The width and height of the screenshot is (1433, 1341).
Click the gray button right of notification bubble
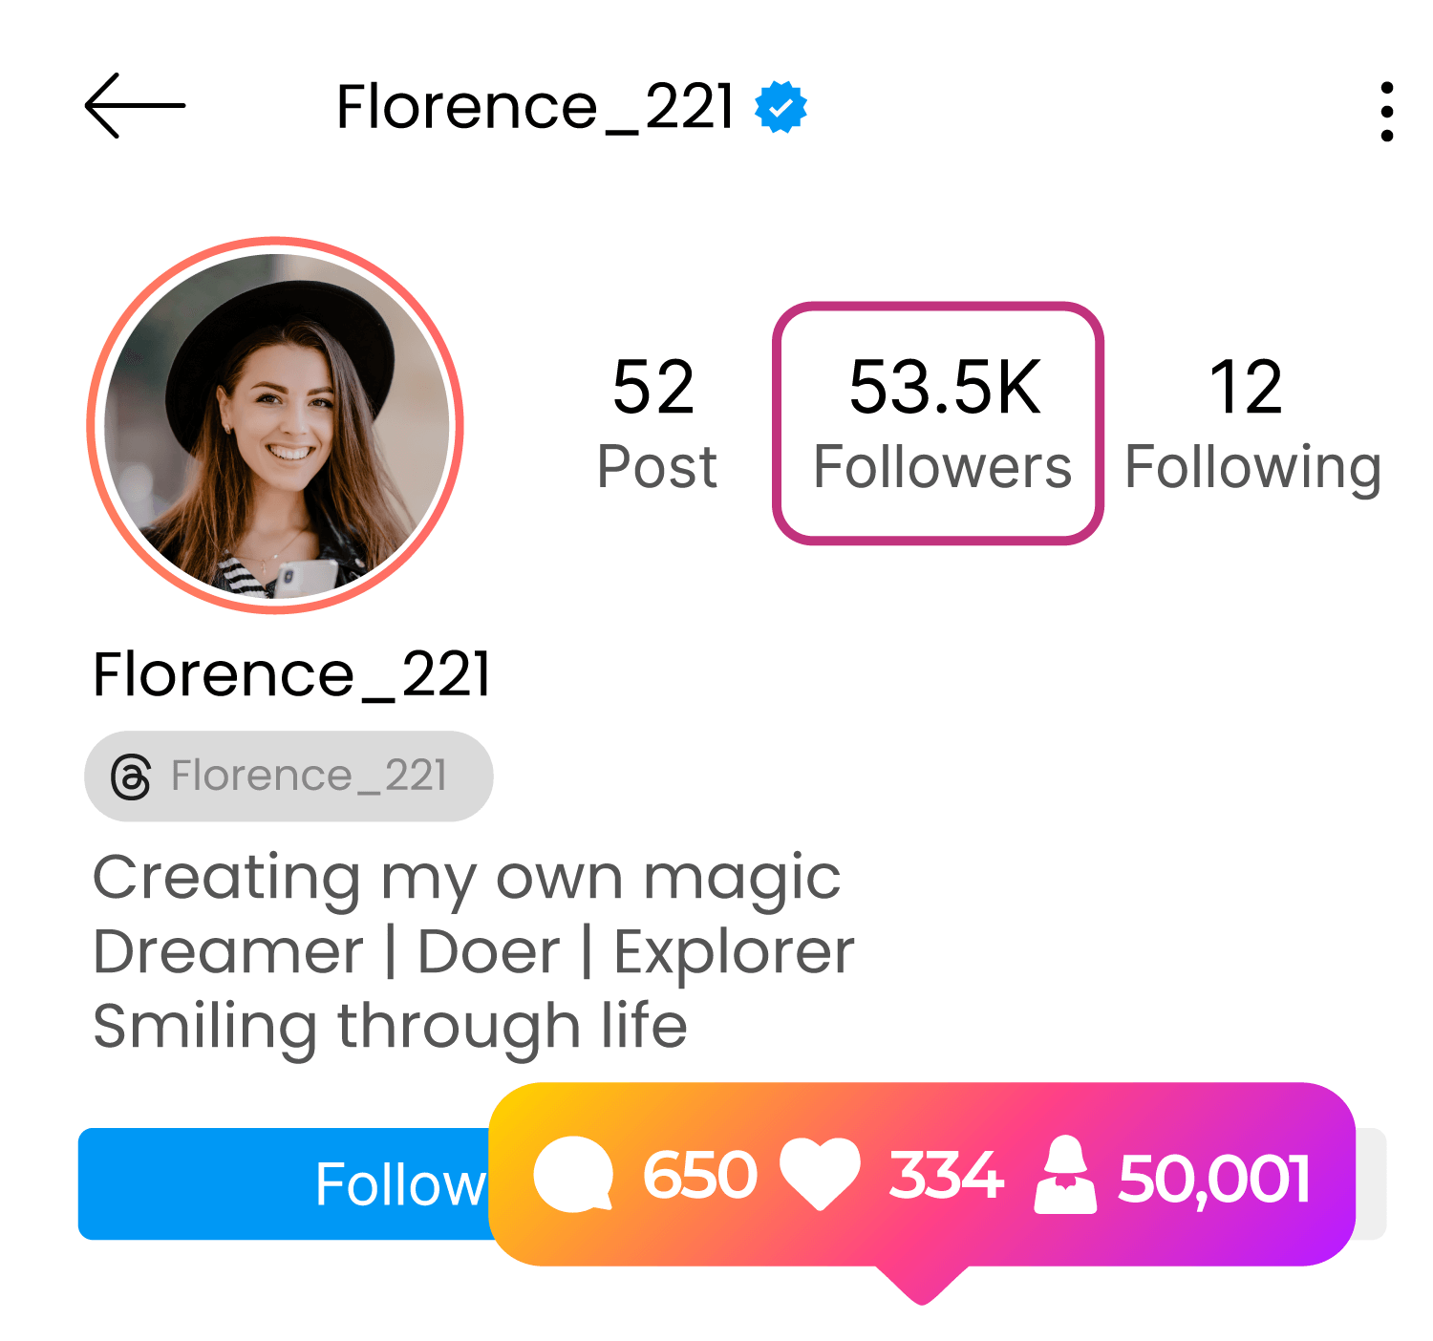click(1372, 1184)
